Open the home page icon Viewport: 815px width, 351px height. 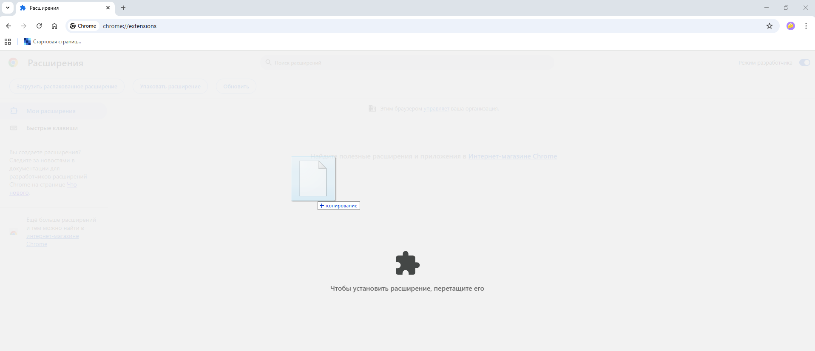click(x=54, y=26)
